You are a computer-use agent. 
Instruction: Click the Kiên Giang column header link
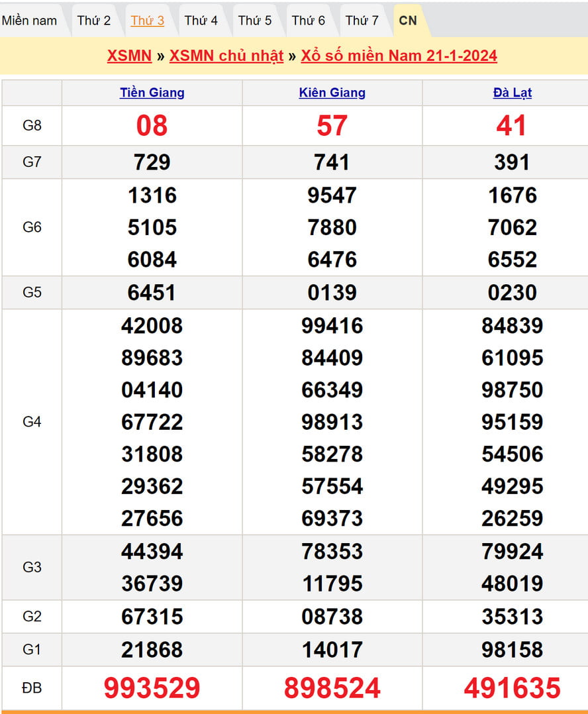[x=332, y=93]
